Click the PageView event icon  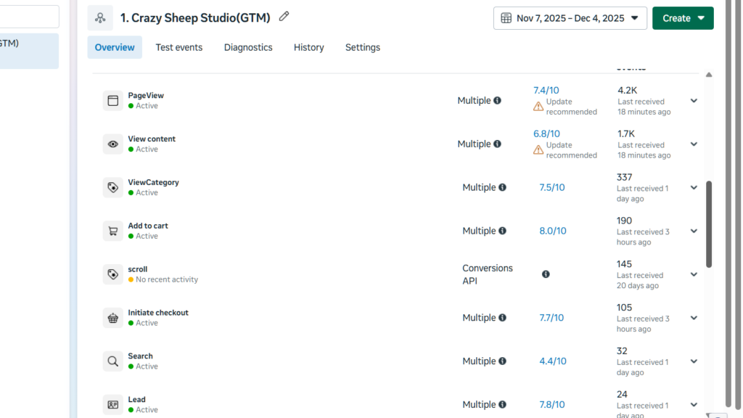pos(112,101)
